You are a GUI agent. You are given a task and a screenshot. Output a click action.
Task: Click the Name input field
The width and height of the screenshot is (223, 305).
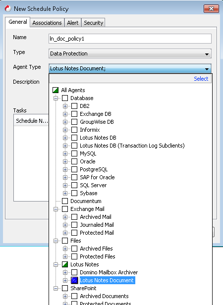(x=130, y=39)
